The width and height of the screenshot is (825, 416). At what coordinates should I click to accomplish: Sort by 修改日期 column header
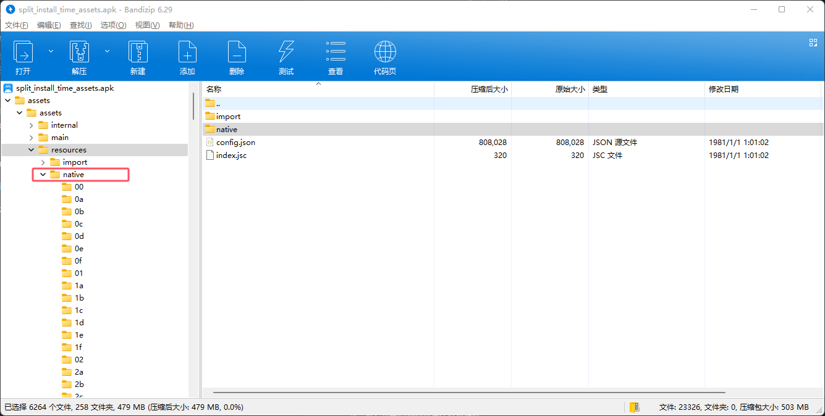coord(762,89)
